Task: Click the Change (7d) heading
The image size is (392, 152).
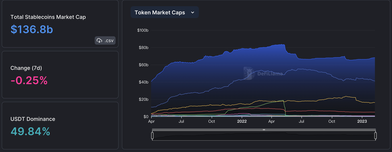Action: tap(26, 68)
